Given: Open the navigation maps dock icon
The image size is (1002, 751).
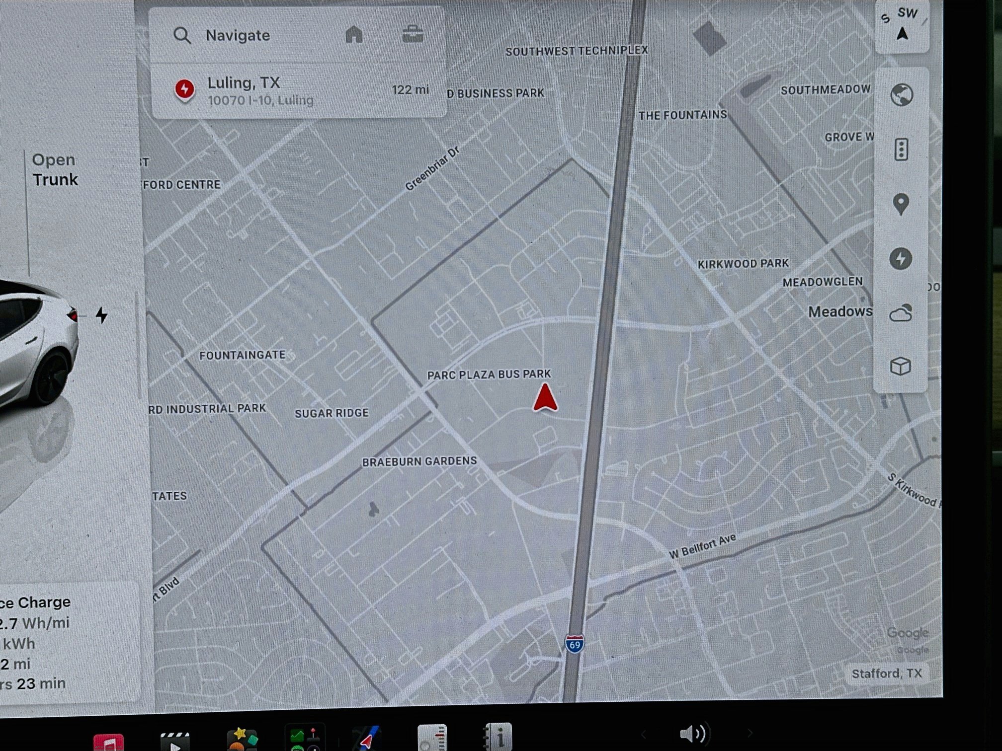Looking at the screenshot, I should point(367,739).
